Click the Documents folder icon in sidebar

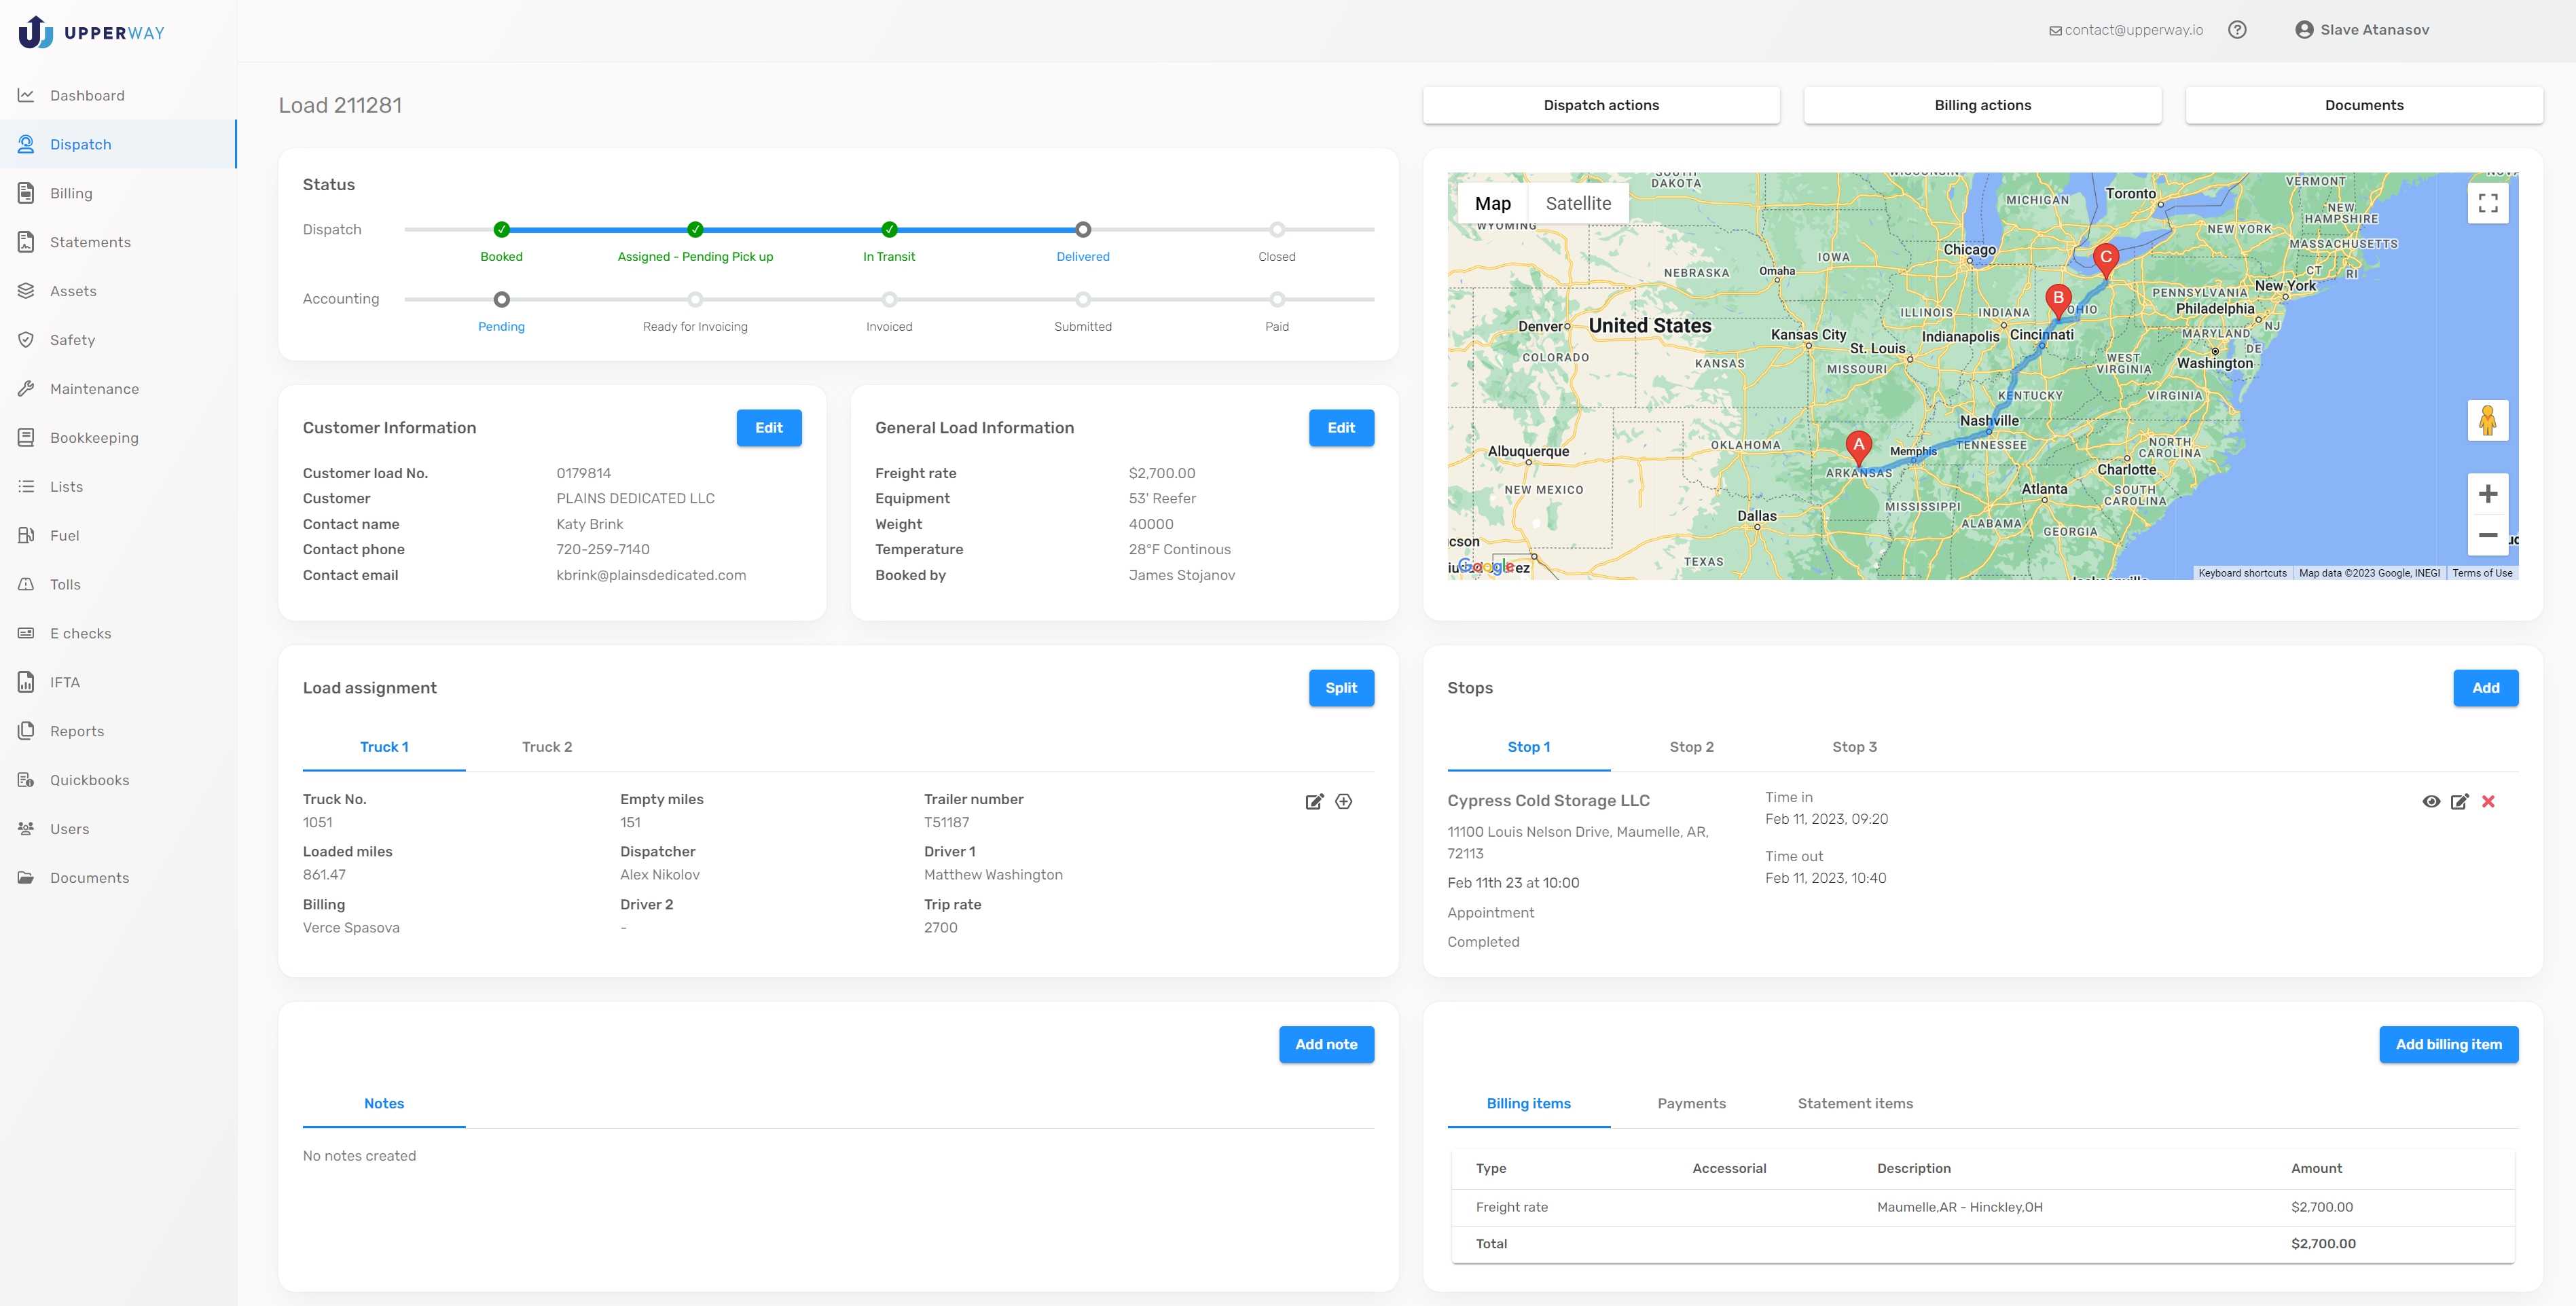pyautogui.click(x=26, y=878)
